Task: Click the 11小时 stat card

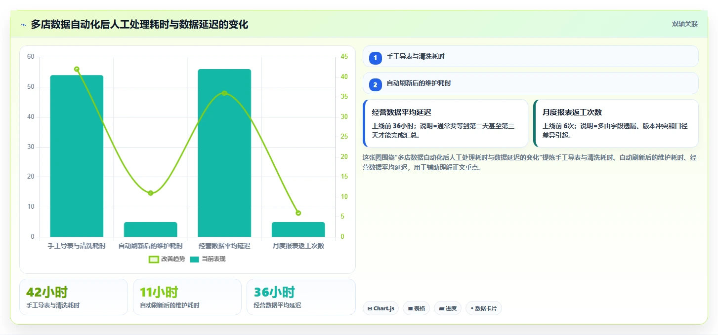Action: pos(187,297)
